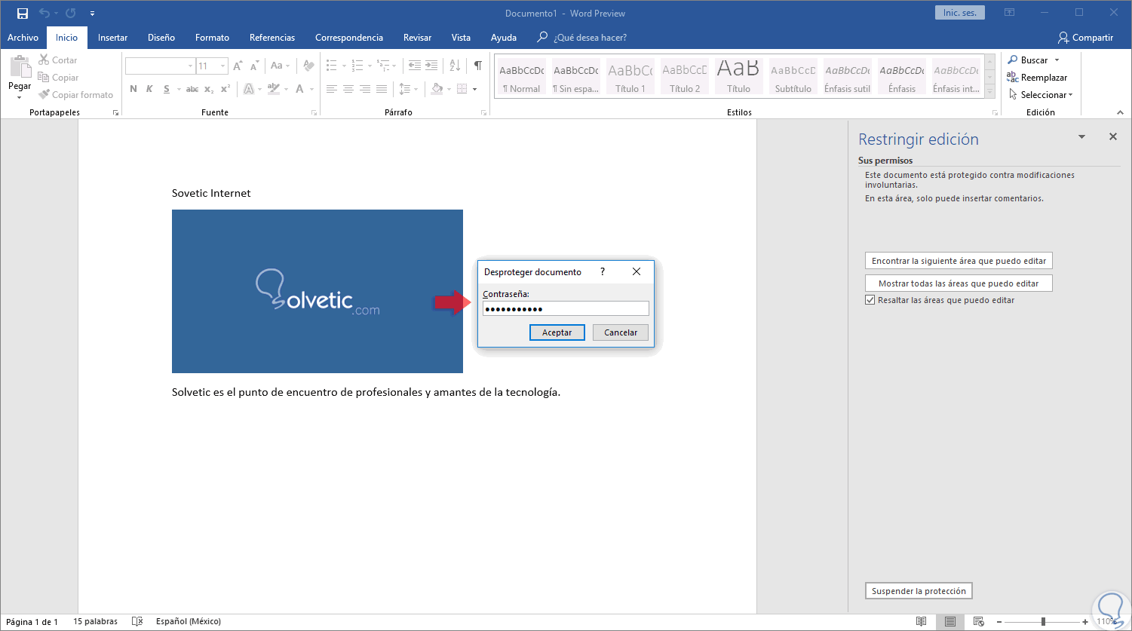Open the font size dropdown

222,66
